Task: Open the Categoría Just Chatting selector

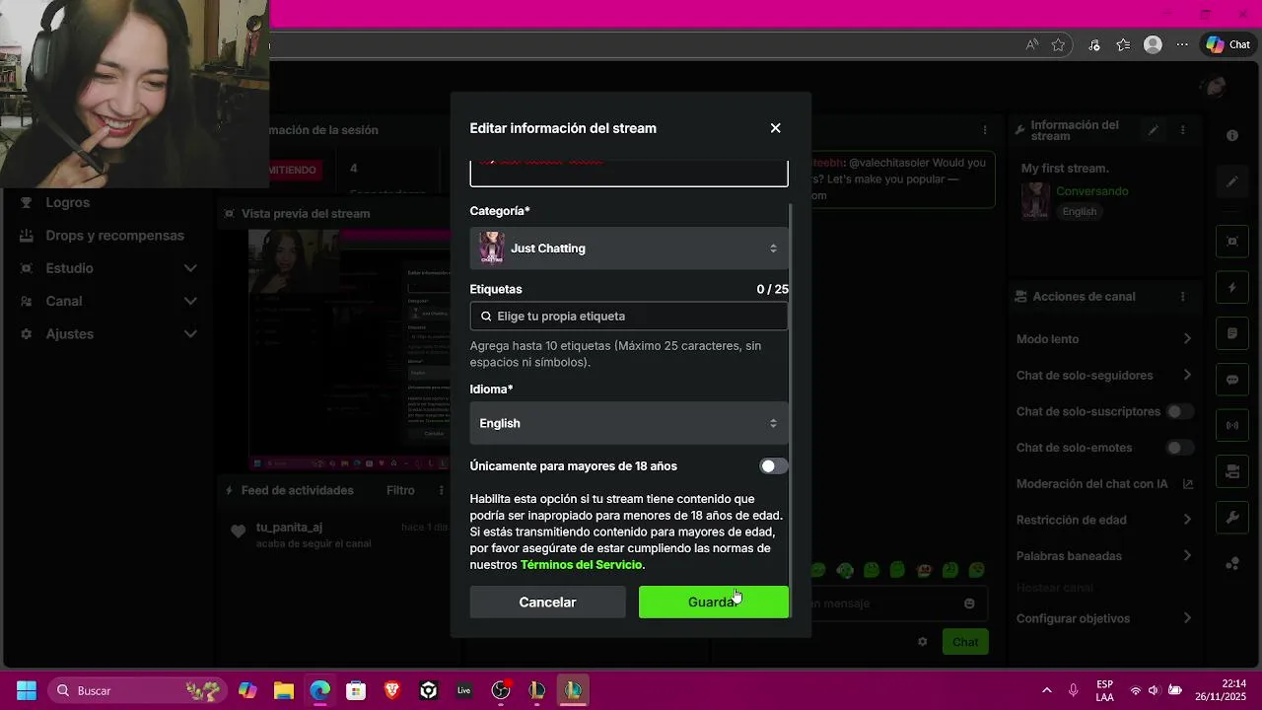Action: tap(629, 248)
